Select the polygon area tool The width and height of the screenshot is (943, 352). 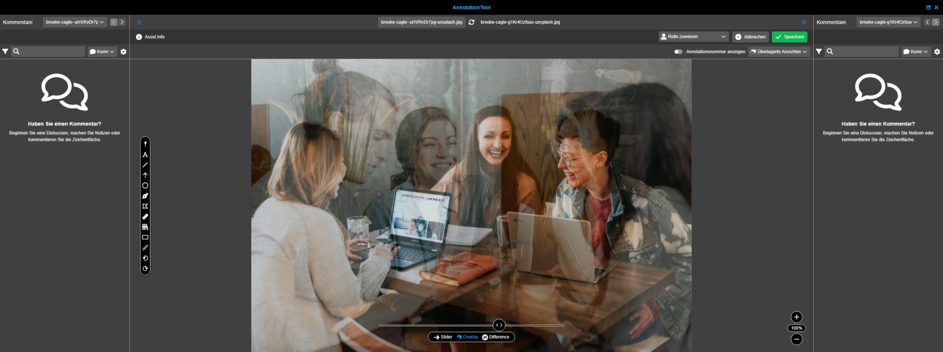(x=145, y=206)
